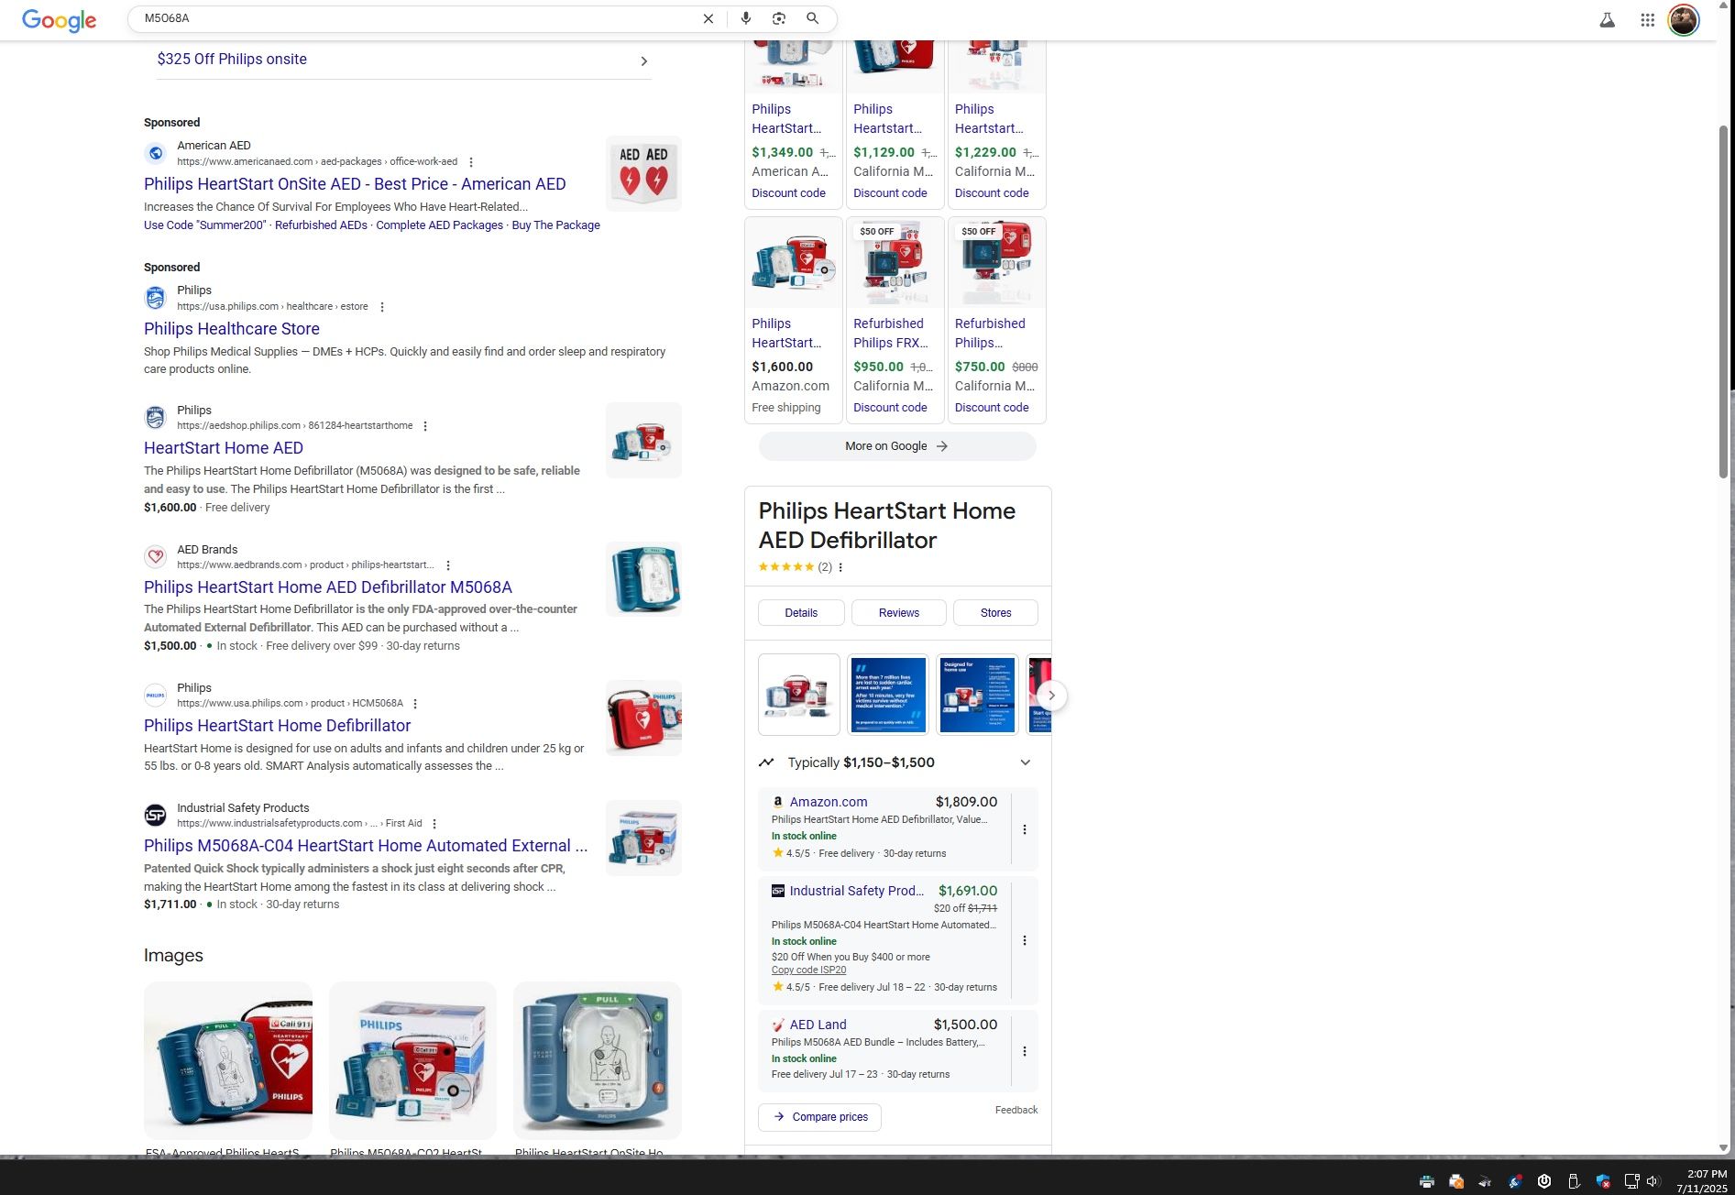Screen dimensions: 1735x1195
Task: Open the clock showing 2:07 PM
Action: click(1703, 1181)
